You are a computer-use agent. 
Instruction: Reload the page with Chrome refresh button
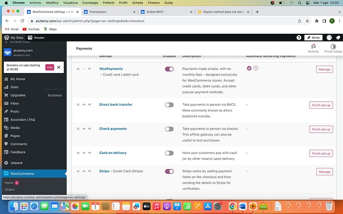[22, 21]
